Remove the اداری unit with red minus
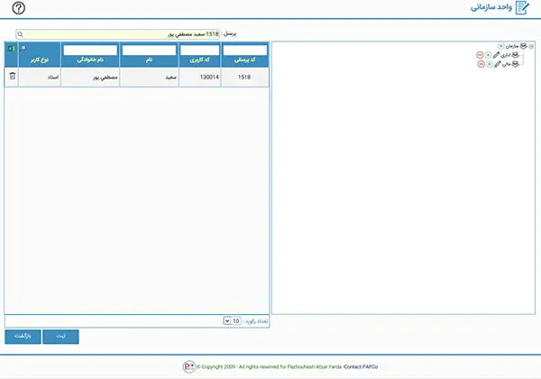The width and height of the screenshot is (541, 379). (x=480, y=55)
